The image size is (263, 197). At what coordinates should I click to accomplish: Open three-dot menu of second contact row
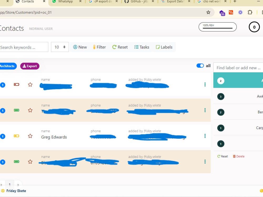pos(205,110)
